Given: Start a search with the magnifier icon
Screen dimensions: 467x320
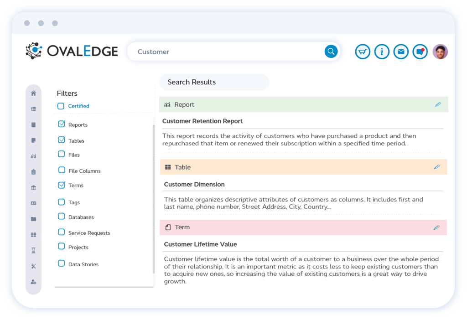Looking at the screenshot, I should click(x=331, y=52).
